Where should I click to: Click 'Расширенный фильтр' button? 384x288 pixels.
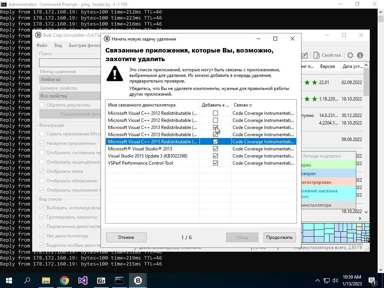[70, 114]
